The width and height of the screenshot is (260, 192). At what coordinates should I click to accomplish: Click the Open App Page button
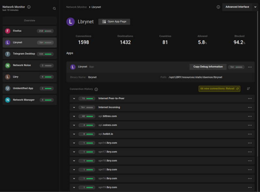click(x=114, y=22)
